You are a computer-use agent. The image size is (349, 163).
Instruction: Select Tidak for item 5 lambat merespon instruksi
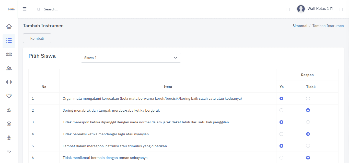click(308, 146)
